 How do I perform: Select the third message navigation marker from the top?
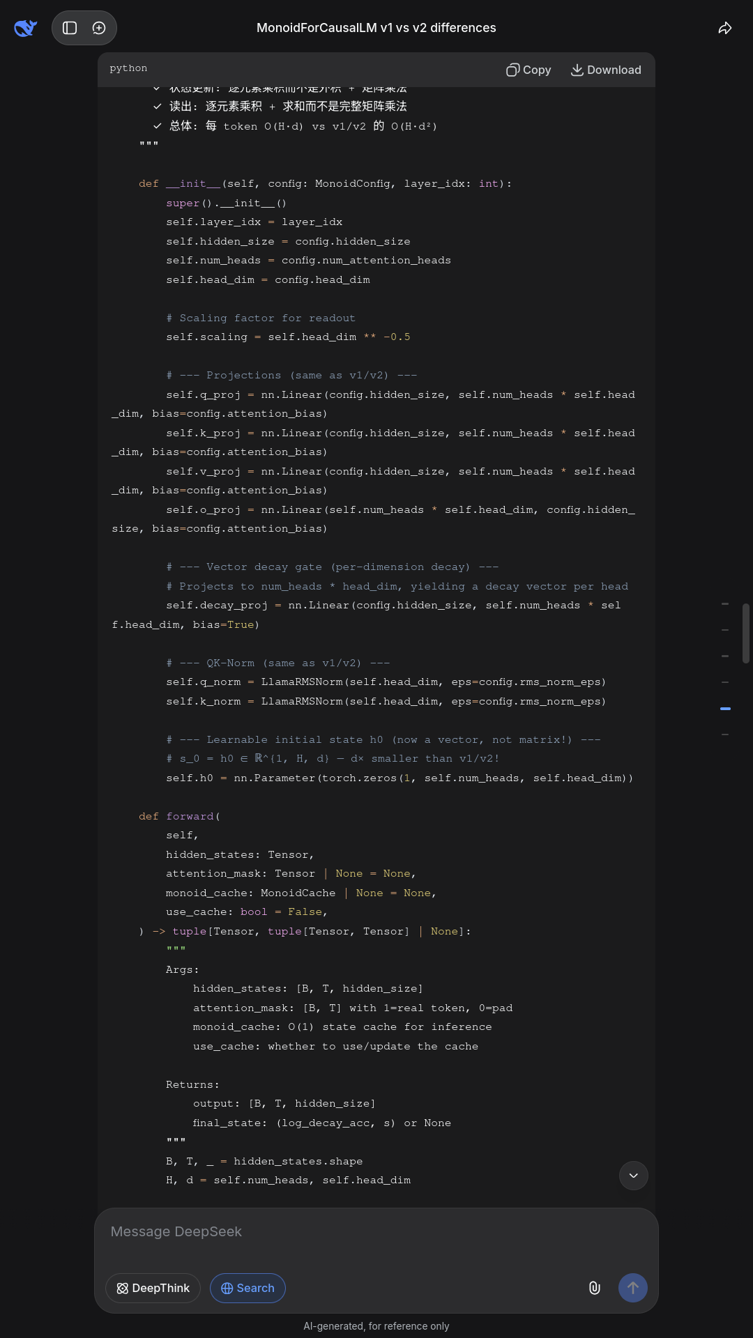tap(725, 656)
